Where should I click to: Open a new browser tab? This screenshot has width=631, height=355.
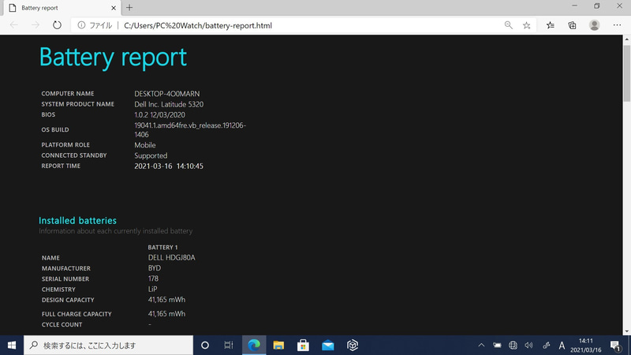coord(129,8)
